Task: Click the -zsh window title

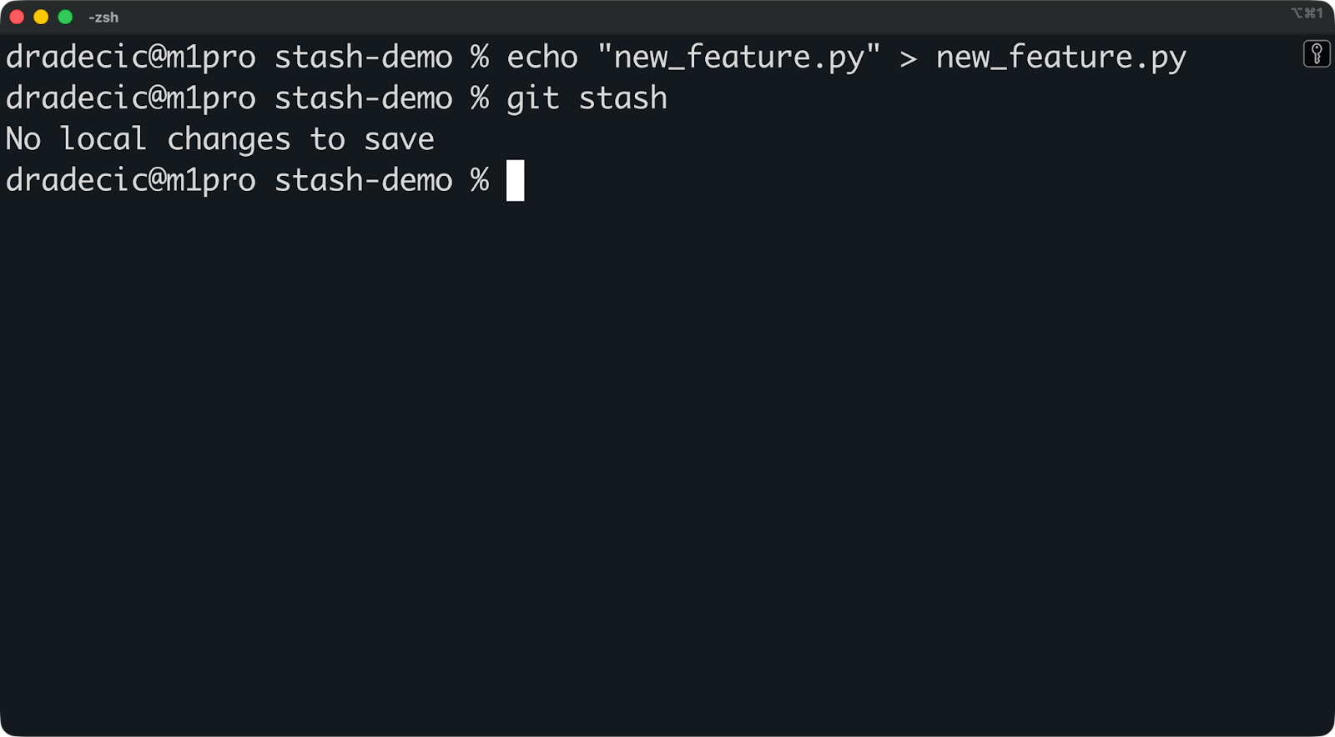Action: (x=105, y=17)
